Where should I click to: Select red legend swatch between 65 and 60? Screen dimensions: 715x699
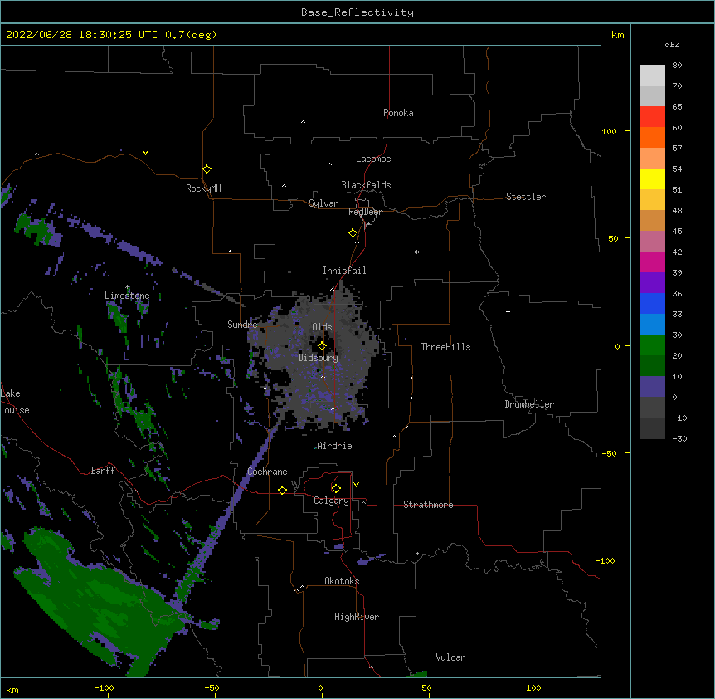pyautogui.click(x=652, y=117)
